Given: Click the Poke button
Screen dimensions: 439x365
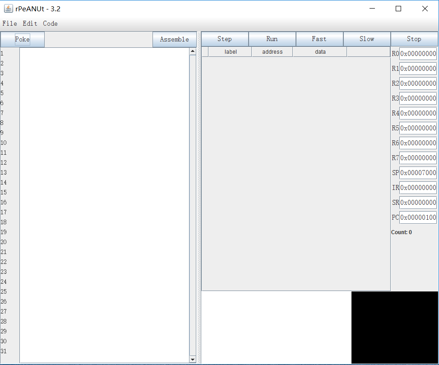Looking at the screenshot, I should 23,39.
